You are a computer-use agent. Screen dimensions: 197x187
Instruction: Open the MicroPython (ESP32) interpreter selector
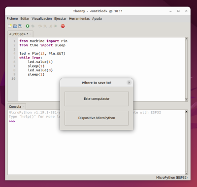pos(172,178)
